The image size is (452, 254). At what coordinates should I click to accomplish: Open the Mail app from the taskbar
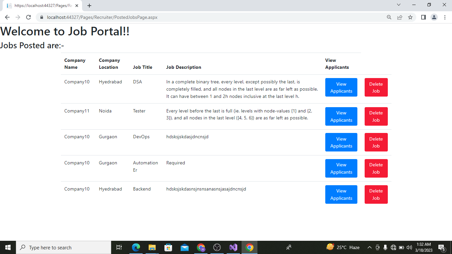tap(185, 247)
